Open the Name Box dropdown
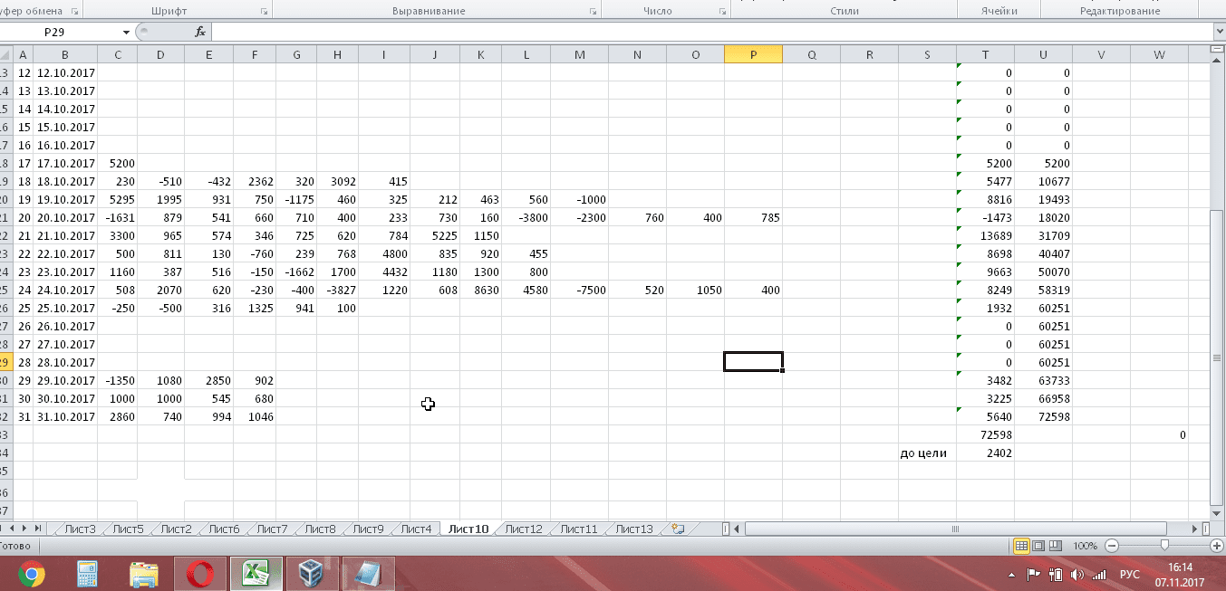This screenshot has width=1226, height=591. pyautogui.click(x=126, y=32)
